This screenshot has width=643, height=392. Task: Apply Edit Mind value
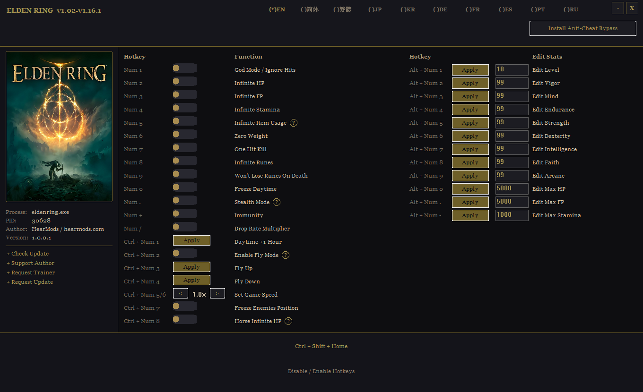click(x=470, y=96)
